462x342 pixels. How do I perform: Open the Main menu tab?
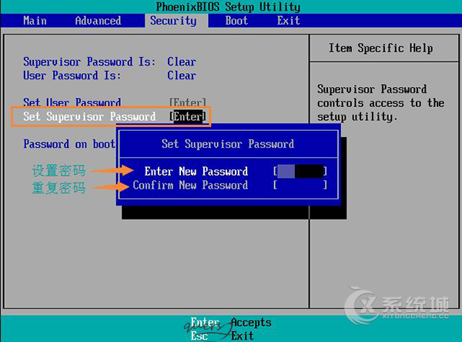pyautogui.click(x=35, y=21)
